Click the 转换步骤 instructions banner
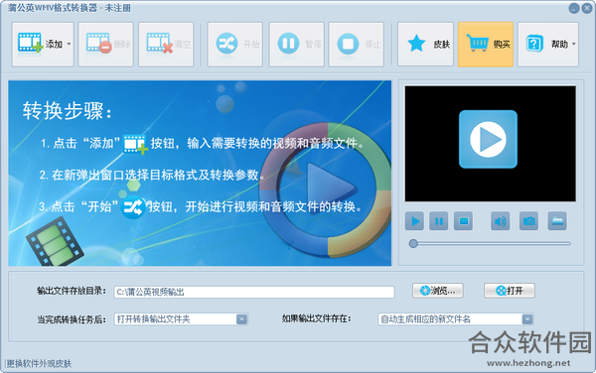 pos(200,173)
